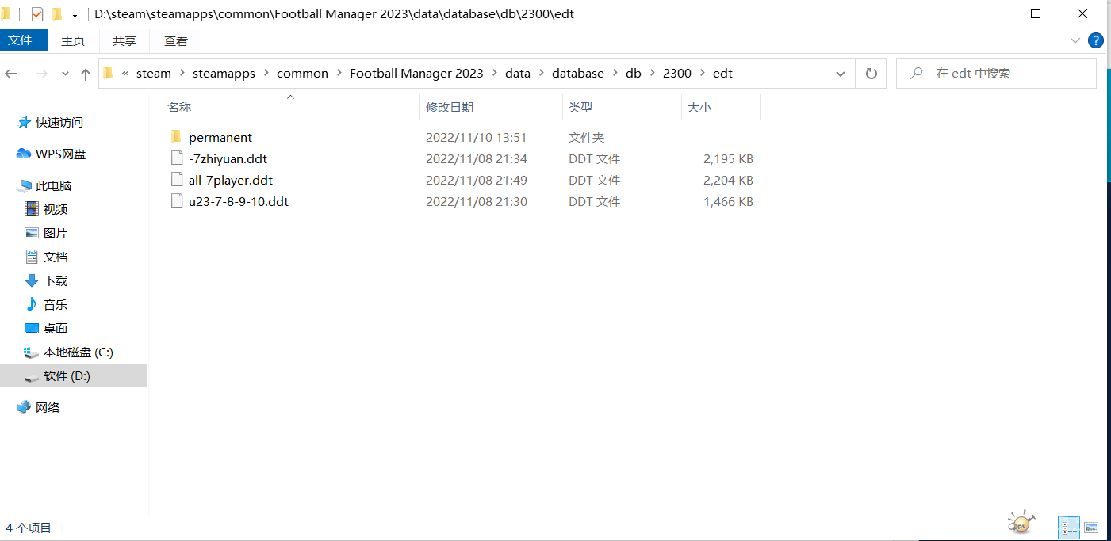
Task: Select the u23-7-8-9-10.ddt file icon
Action: click(x=176, y=201)
